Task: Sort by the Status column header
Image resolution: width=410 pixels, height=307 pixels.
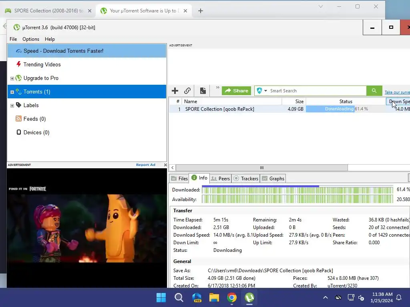Action: pos(346,101)
